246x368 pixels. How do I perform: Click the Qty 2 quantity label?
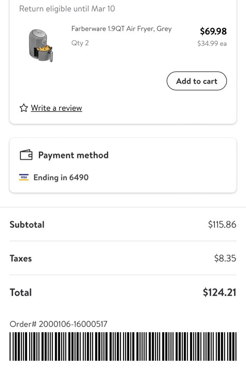point(80,43)
